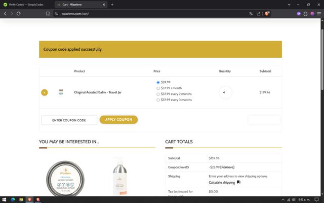Select $37.99 every 2 months option
324x203 pixels.
pos(158,94)
